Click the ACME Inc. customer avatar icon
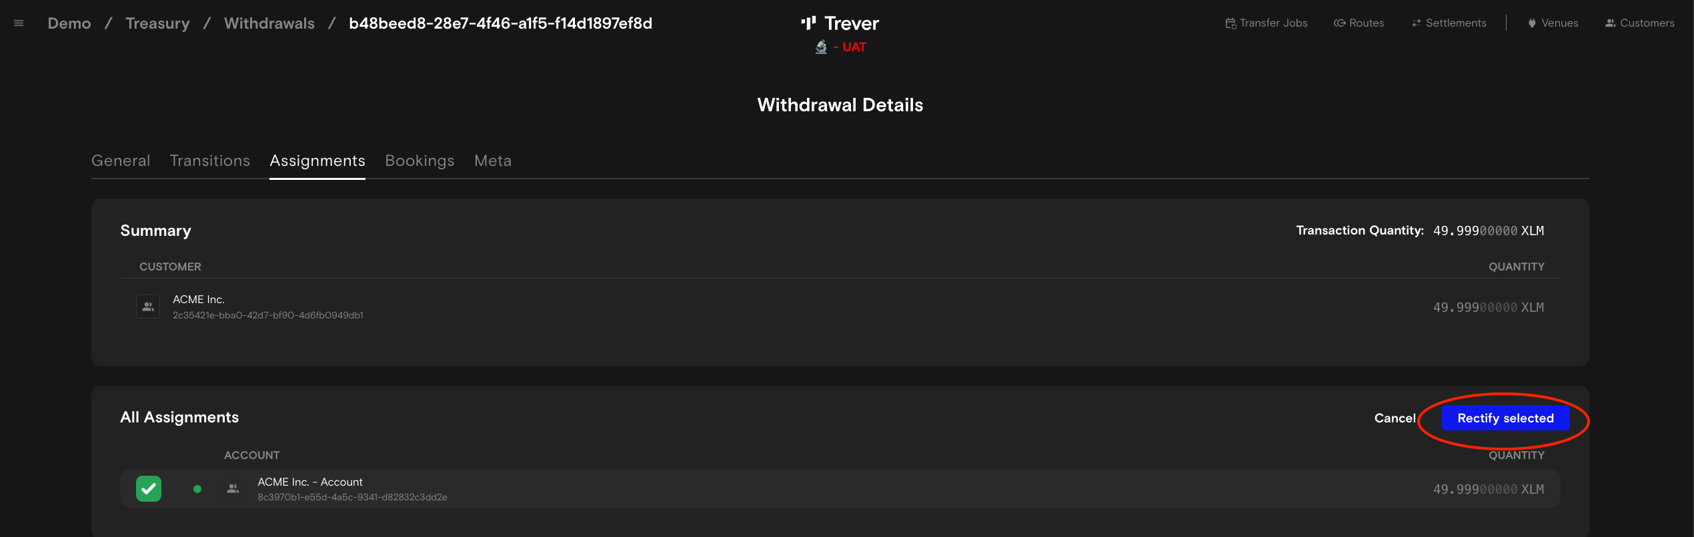This screenshot has width=1694, height=537. point(148,306)
